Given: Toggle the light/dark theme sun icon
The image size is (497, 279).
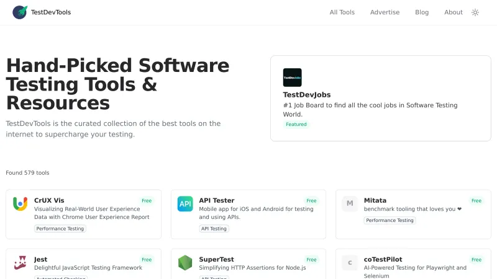Looking at the screenshot, I should pyautogui.click(x=475, y=12).
